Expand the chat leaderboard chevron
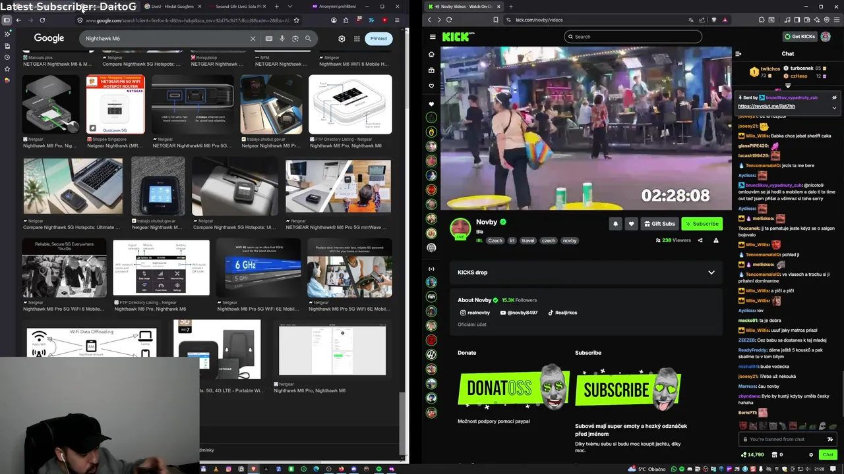The image size is (844, 474). point(788,86)
